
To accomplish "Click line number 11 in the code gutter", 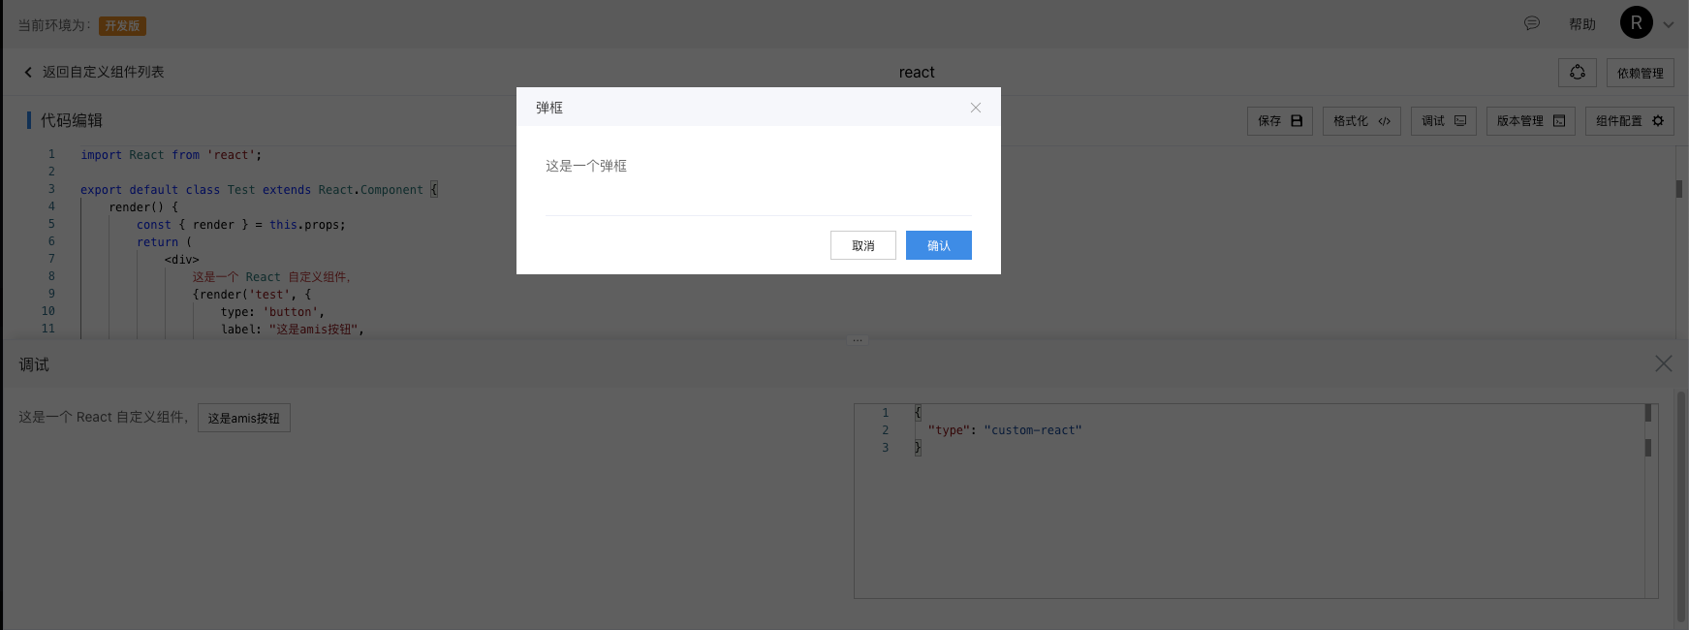I will [48, 329].
